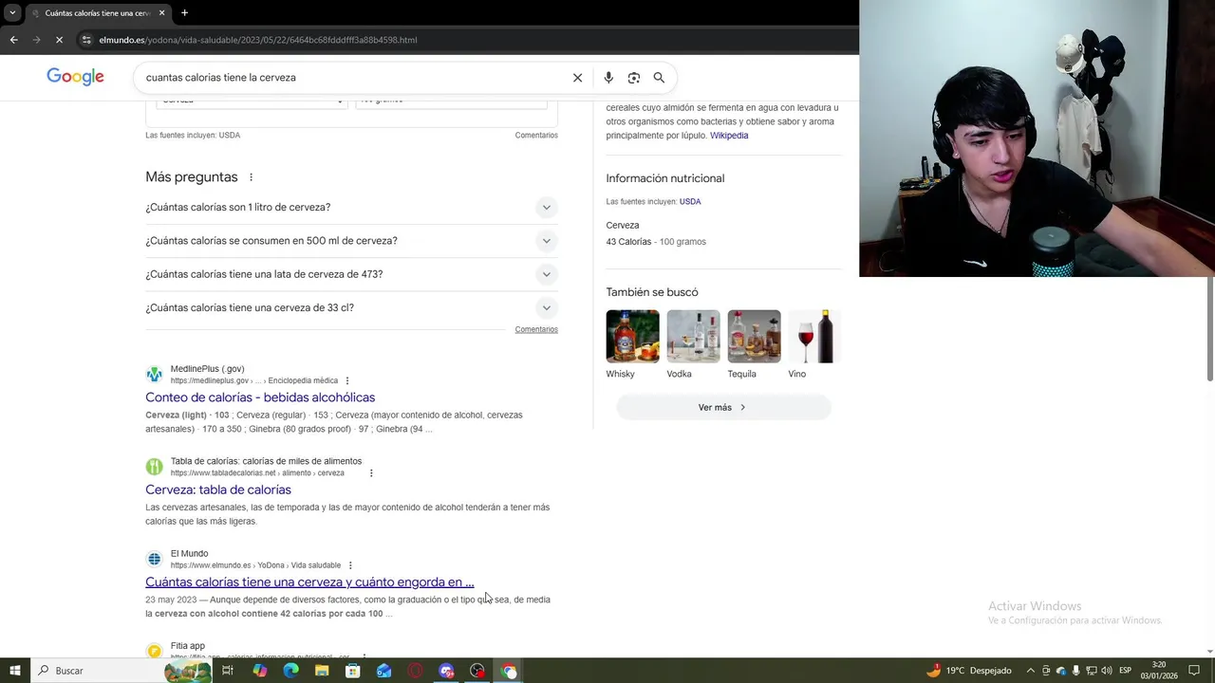
Task: Click the magnifier search button
Action: [x=659, y=78]
